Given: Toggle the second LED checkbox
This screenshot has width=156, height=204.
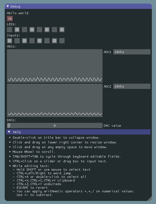Looking at the screenshot, I should (17, 29).
